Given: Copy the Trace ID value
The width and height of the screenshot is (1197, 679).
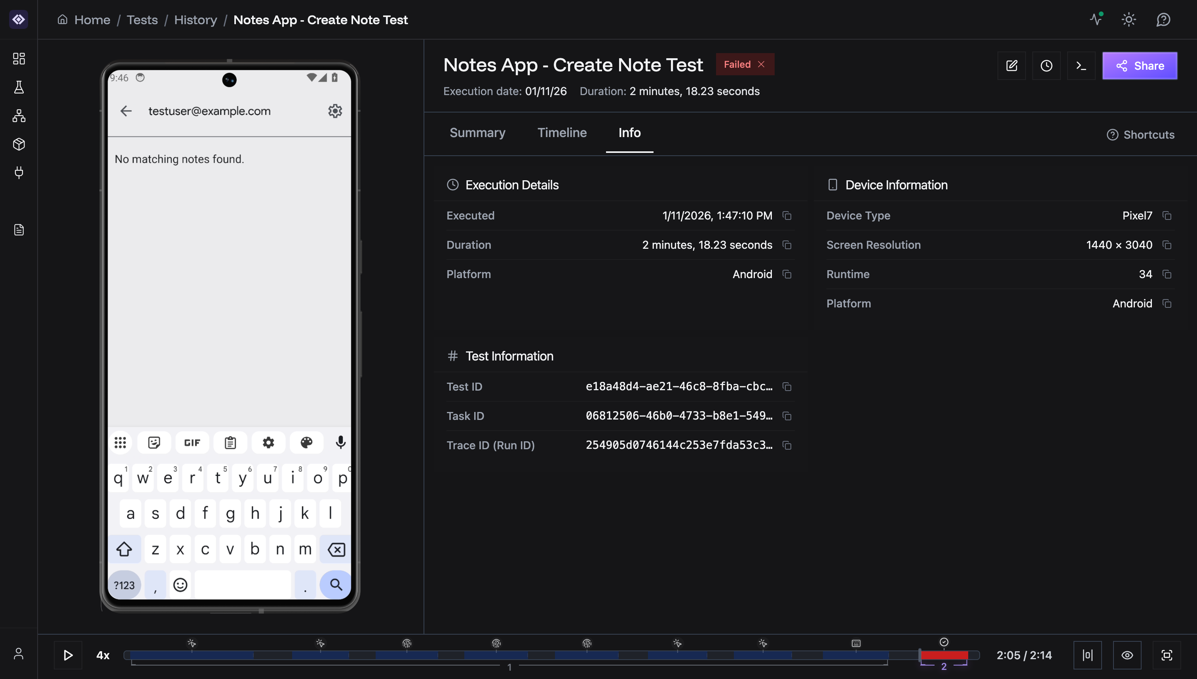Looking at the screenshot, I should pyautogui.click(x=787, y=445).
